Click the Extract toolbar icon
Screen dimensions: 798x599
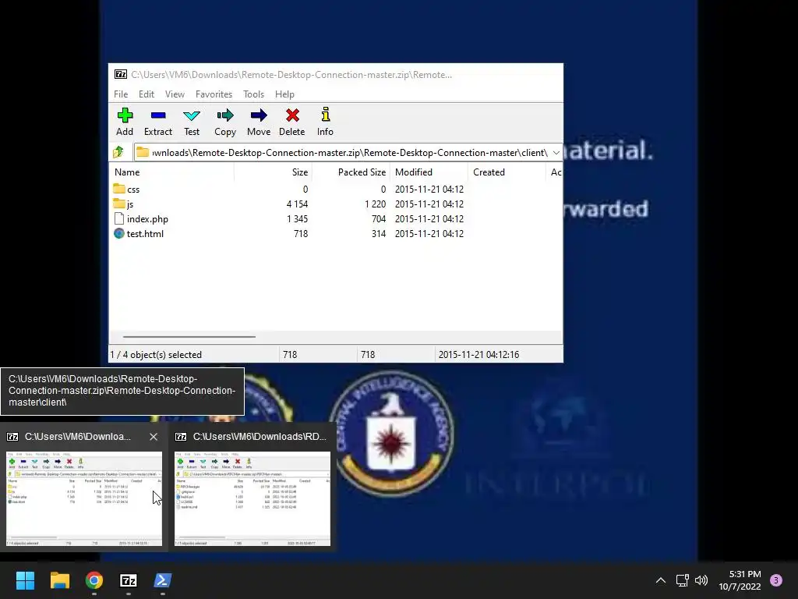point(158,115)
